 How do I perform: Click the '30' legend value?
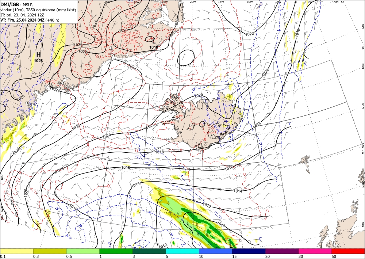[301, 256]
